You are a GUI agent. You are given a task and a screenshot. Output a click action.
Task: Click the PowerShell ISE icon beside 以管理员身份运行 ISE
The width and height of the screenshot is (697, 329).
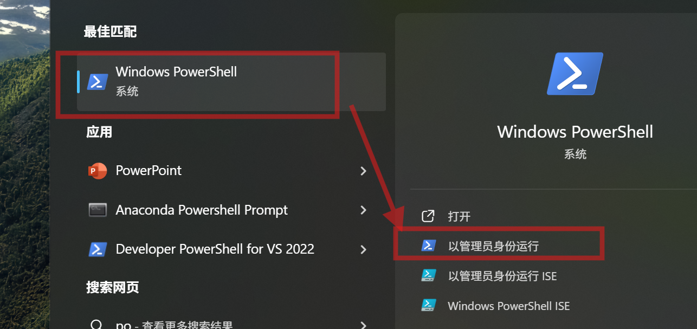click(429, 276)
